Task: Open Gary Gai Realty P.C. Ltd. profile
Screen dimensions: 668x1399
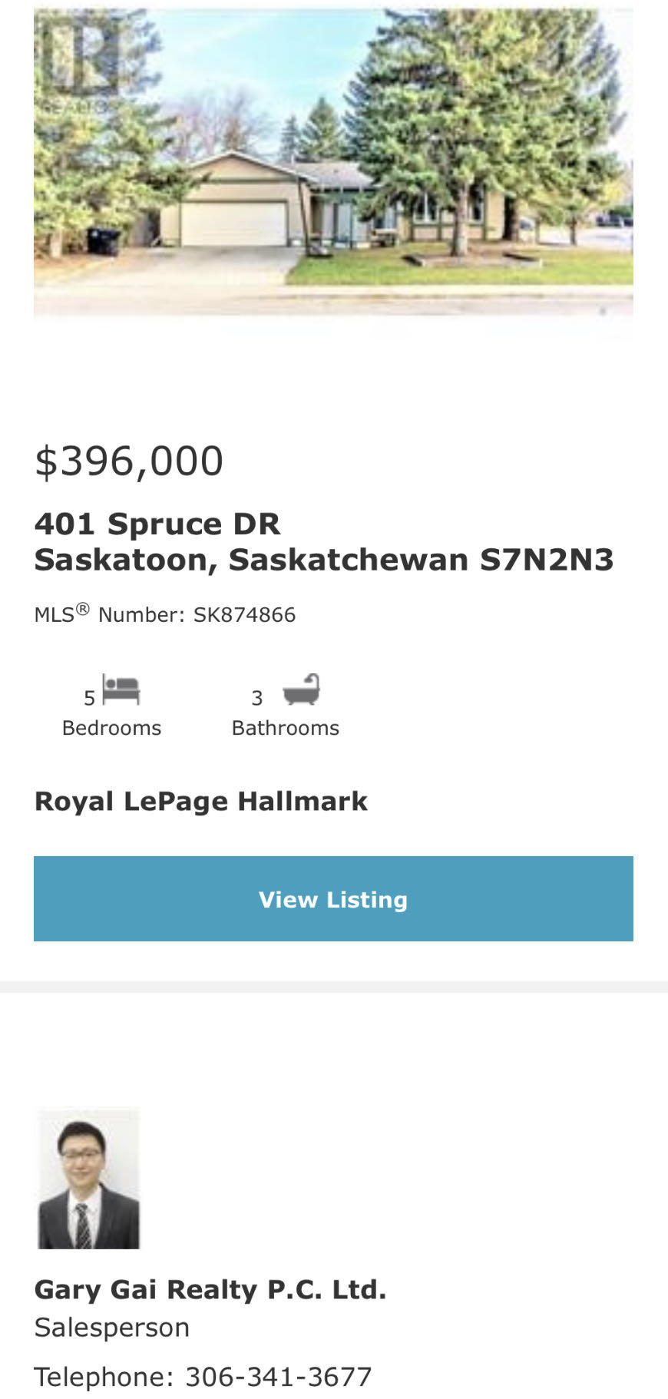Action: pyautogui.click(x=210, y=1290)
